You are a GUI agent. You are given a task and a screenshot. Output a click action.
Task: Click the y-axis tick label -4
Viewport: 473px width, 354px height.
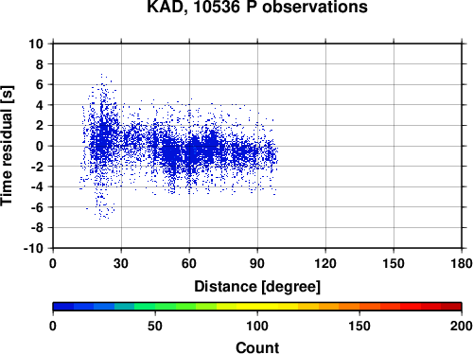pyautogui.click(x=37, y=187)
